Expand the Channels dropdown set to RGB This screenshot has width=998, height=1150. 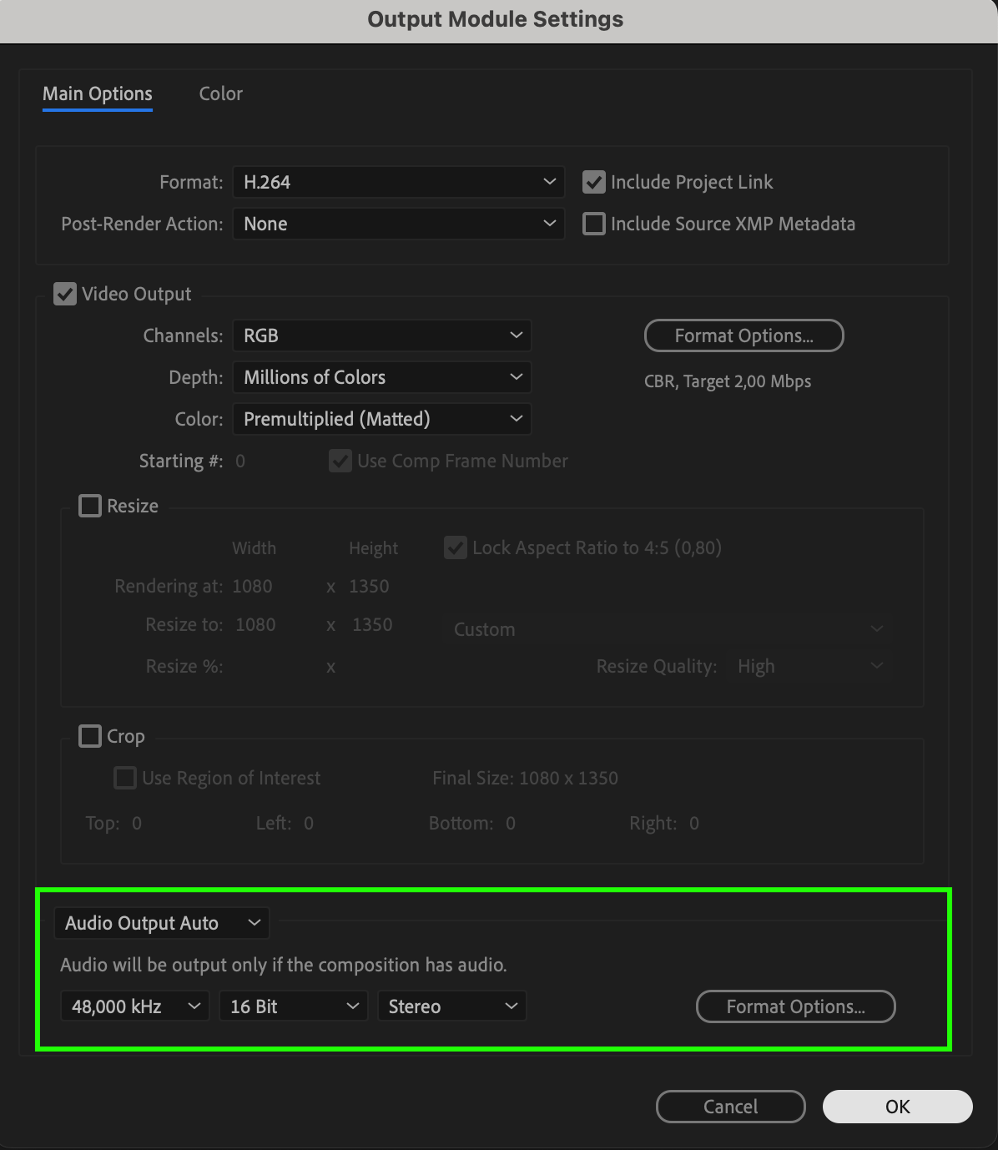(x=381, y=335)
